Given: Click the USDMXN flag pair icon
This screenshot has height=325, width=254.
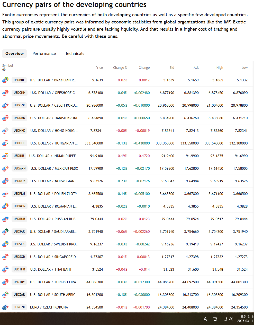Looking at the screenshot, I should [x=5, y=168].
